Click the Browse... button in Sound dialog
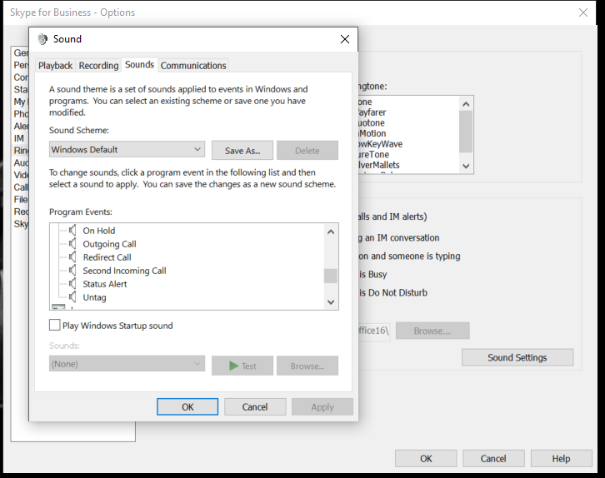The image size is (605, 478). (307, 366)
